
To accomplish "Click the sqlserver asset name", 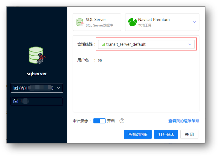I will [37, 73].
